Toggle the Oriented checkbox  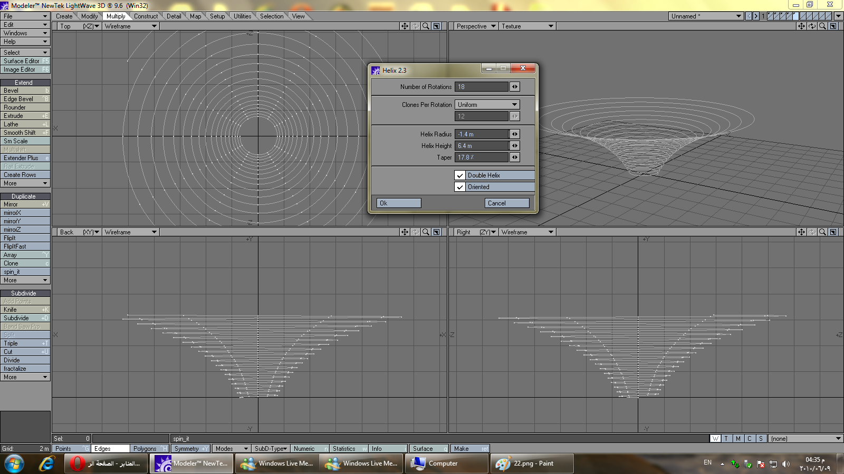coord(460,187)
